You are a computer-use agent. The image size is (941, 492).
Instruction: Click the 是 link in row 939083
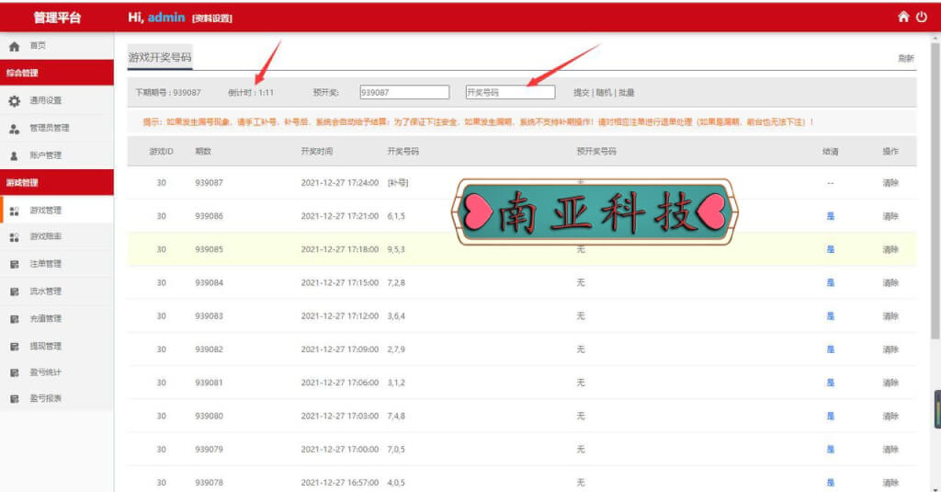(x=831, y=316)
